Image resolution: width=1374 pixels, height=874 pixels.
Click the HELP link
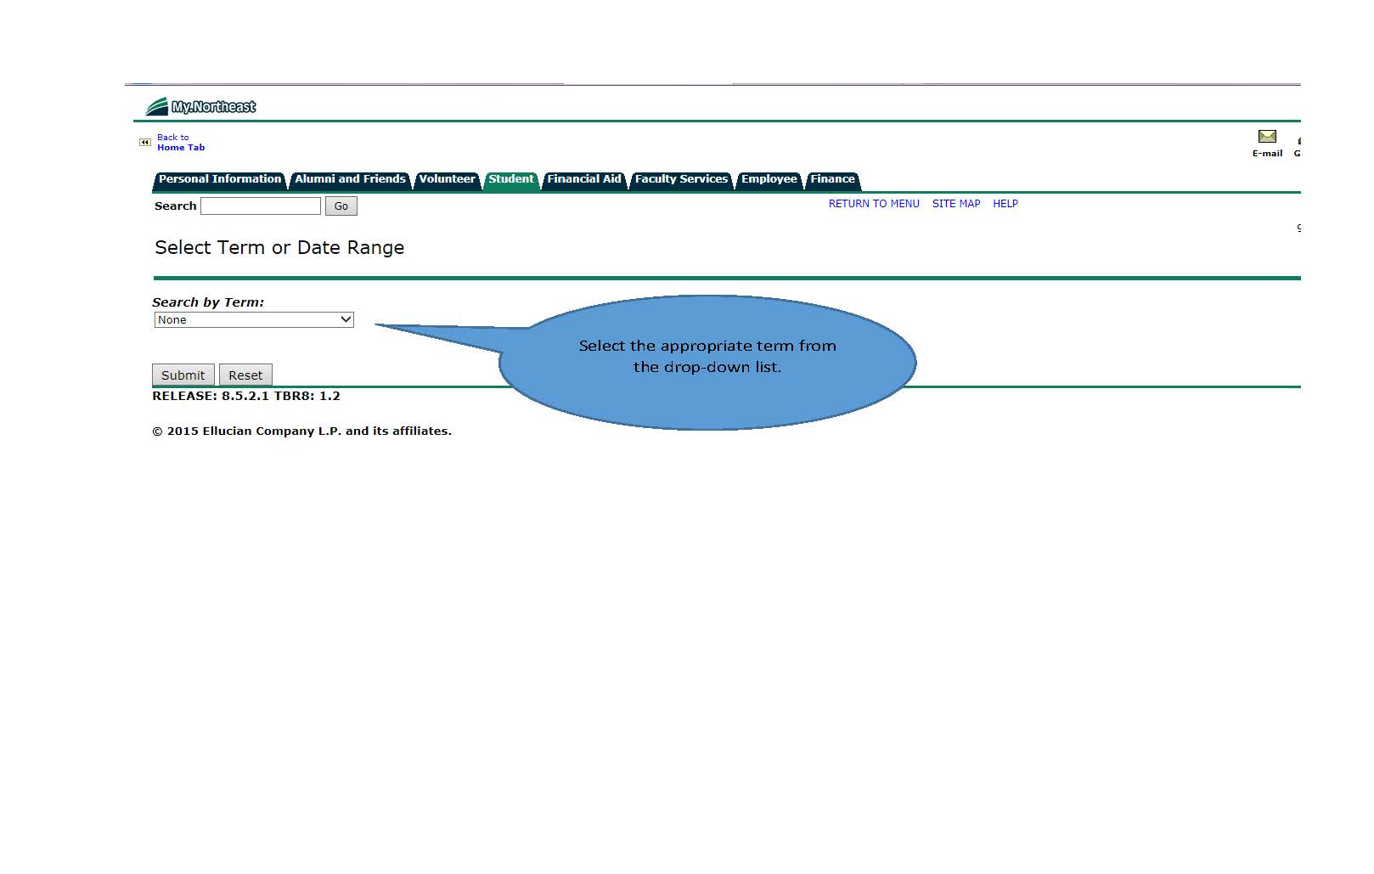[1005, 204]
